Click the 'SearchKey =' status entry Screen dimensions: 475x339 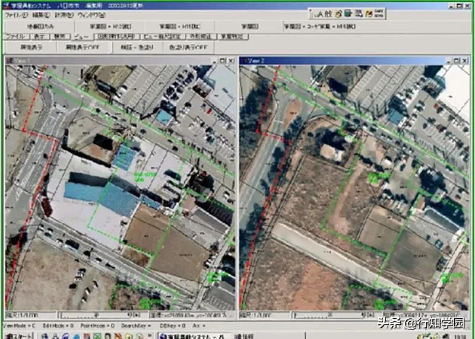[136, 326]
